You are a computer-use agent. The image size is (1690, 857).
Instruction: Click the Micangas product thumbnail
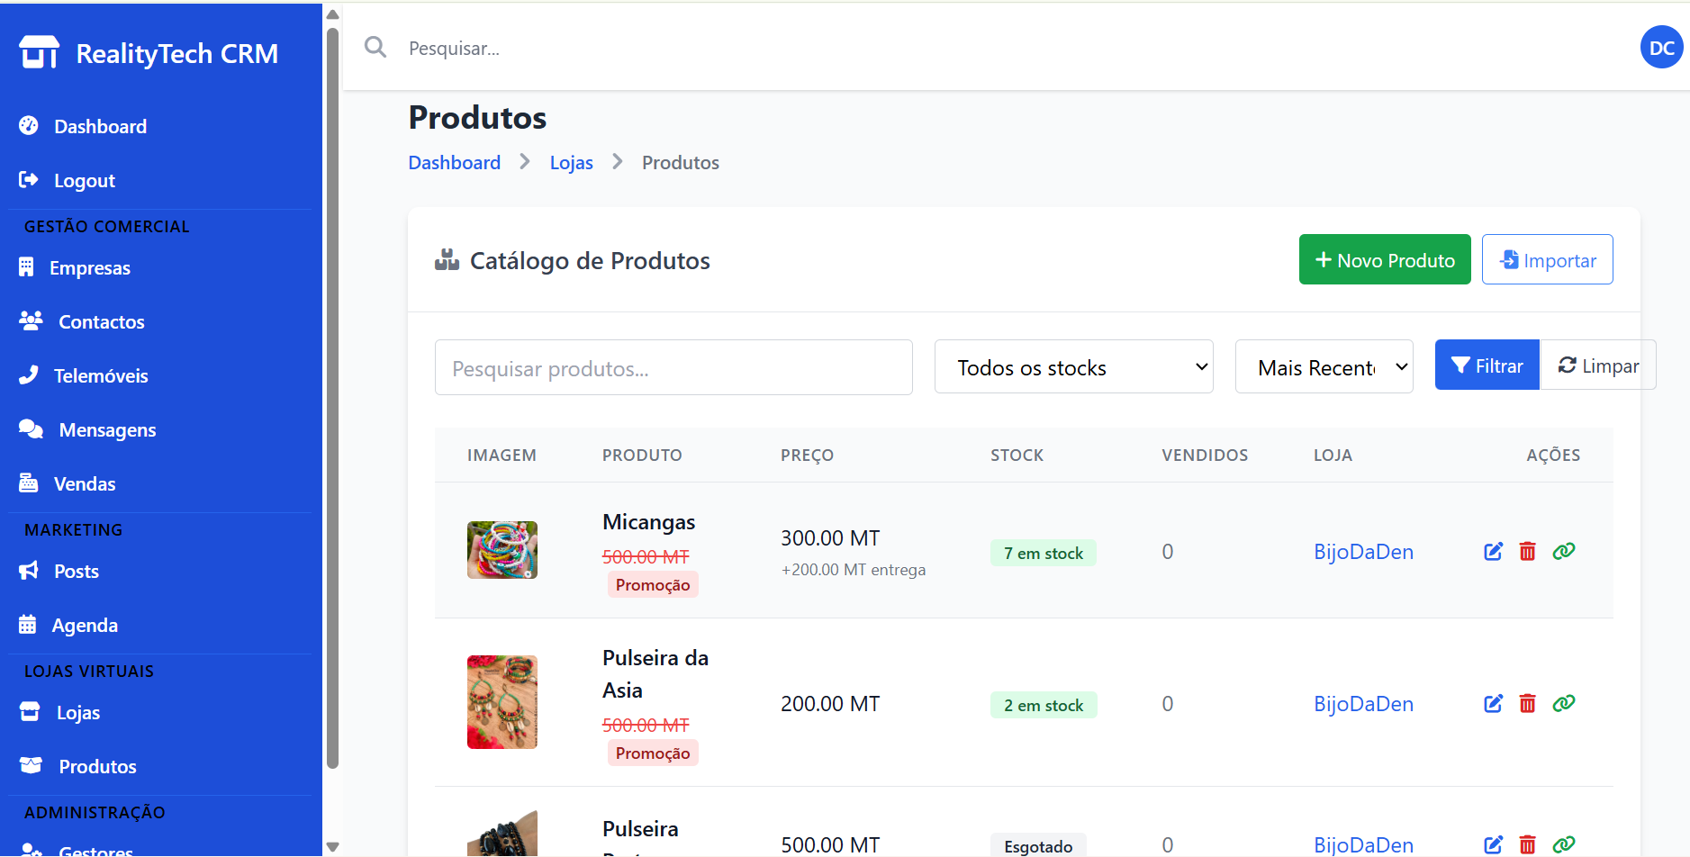502,550
